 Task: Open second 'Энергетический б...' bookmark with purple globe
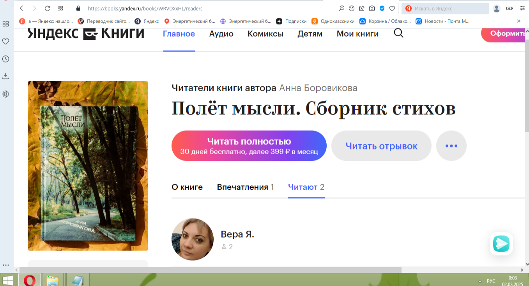246,21
